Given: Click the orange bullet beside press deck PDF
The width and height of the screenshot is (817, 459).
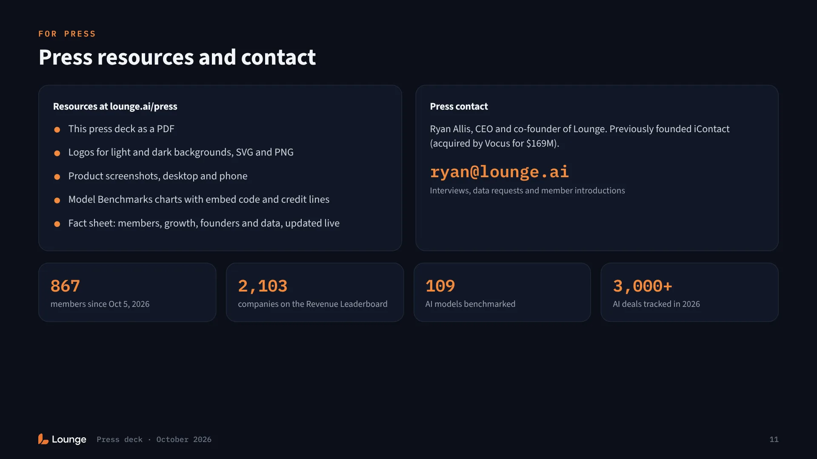Looking at the screenshot, I should pos(57,130).
